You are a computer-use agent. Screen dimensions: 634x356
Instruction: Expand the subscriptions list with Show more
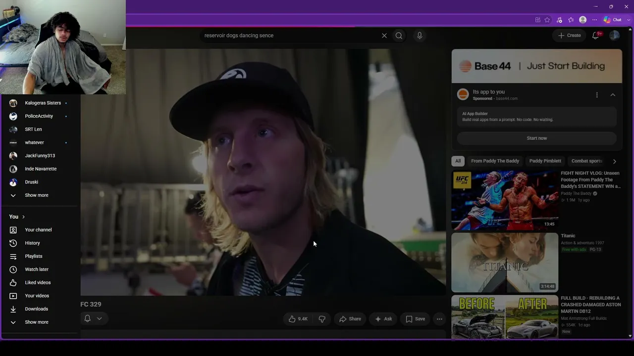37,195
